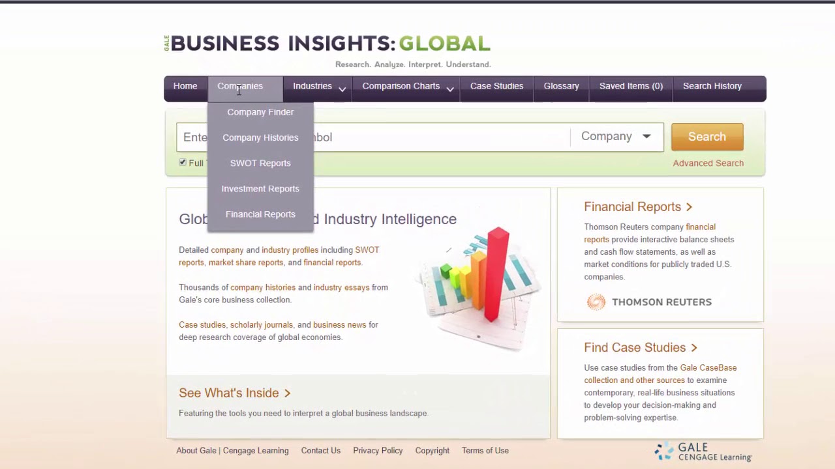This screenshot has height=469, width=835.
Task: Open the Financial Reports heading link
Action: [638, 207]
